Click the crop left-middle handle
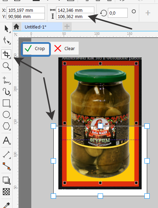 [x=53, y=161]
